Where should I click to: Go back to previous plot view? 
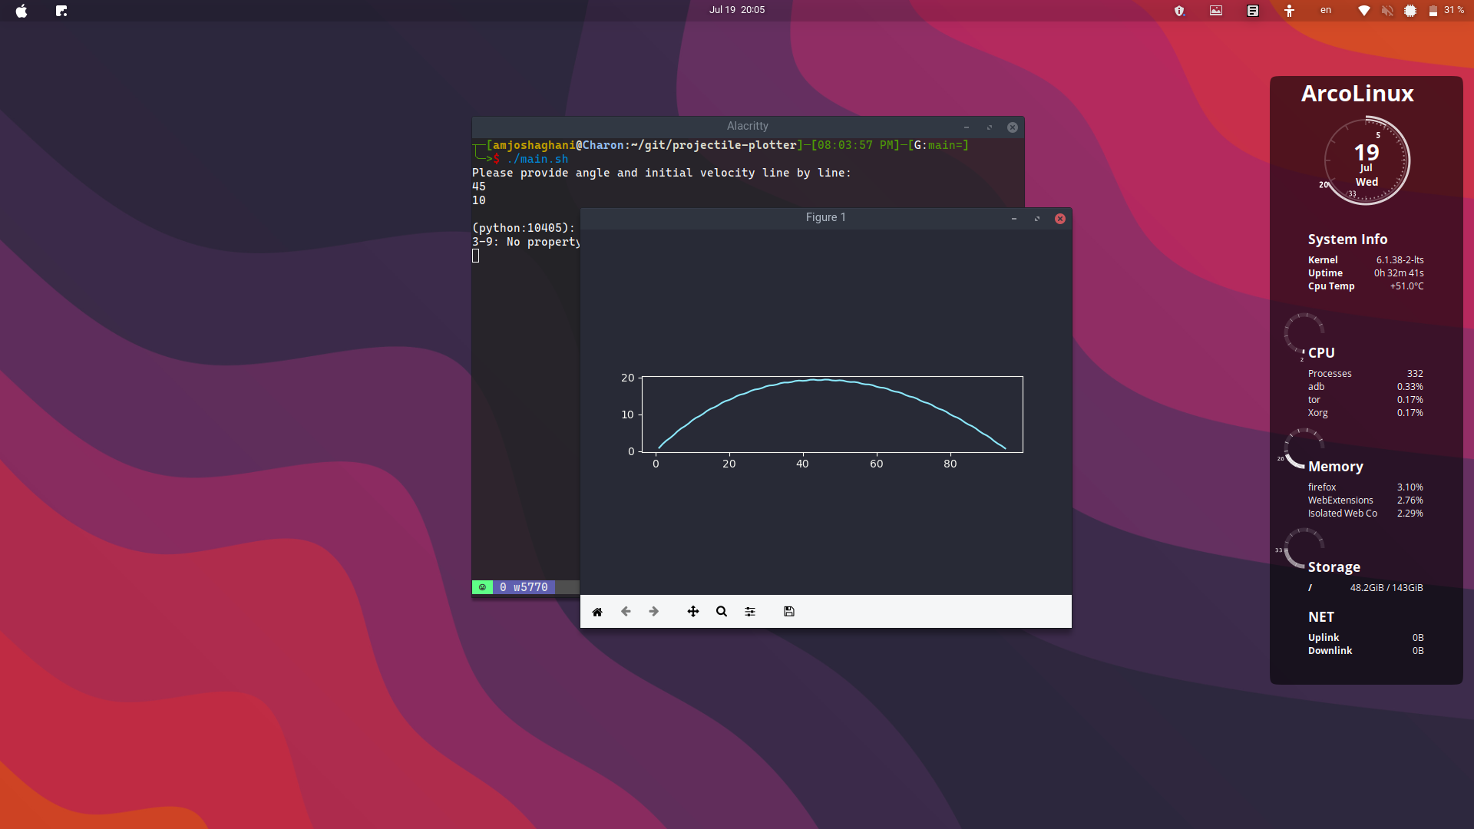[626, 612]
